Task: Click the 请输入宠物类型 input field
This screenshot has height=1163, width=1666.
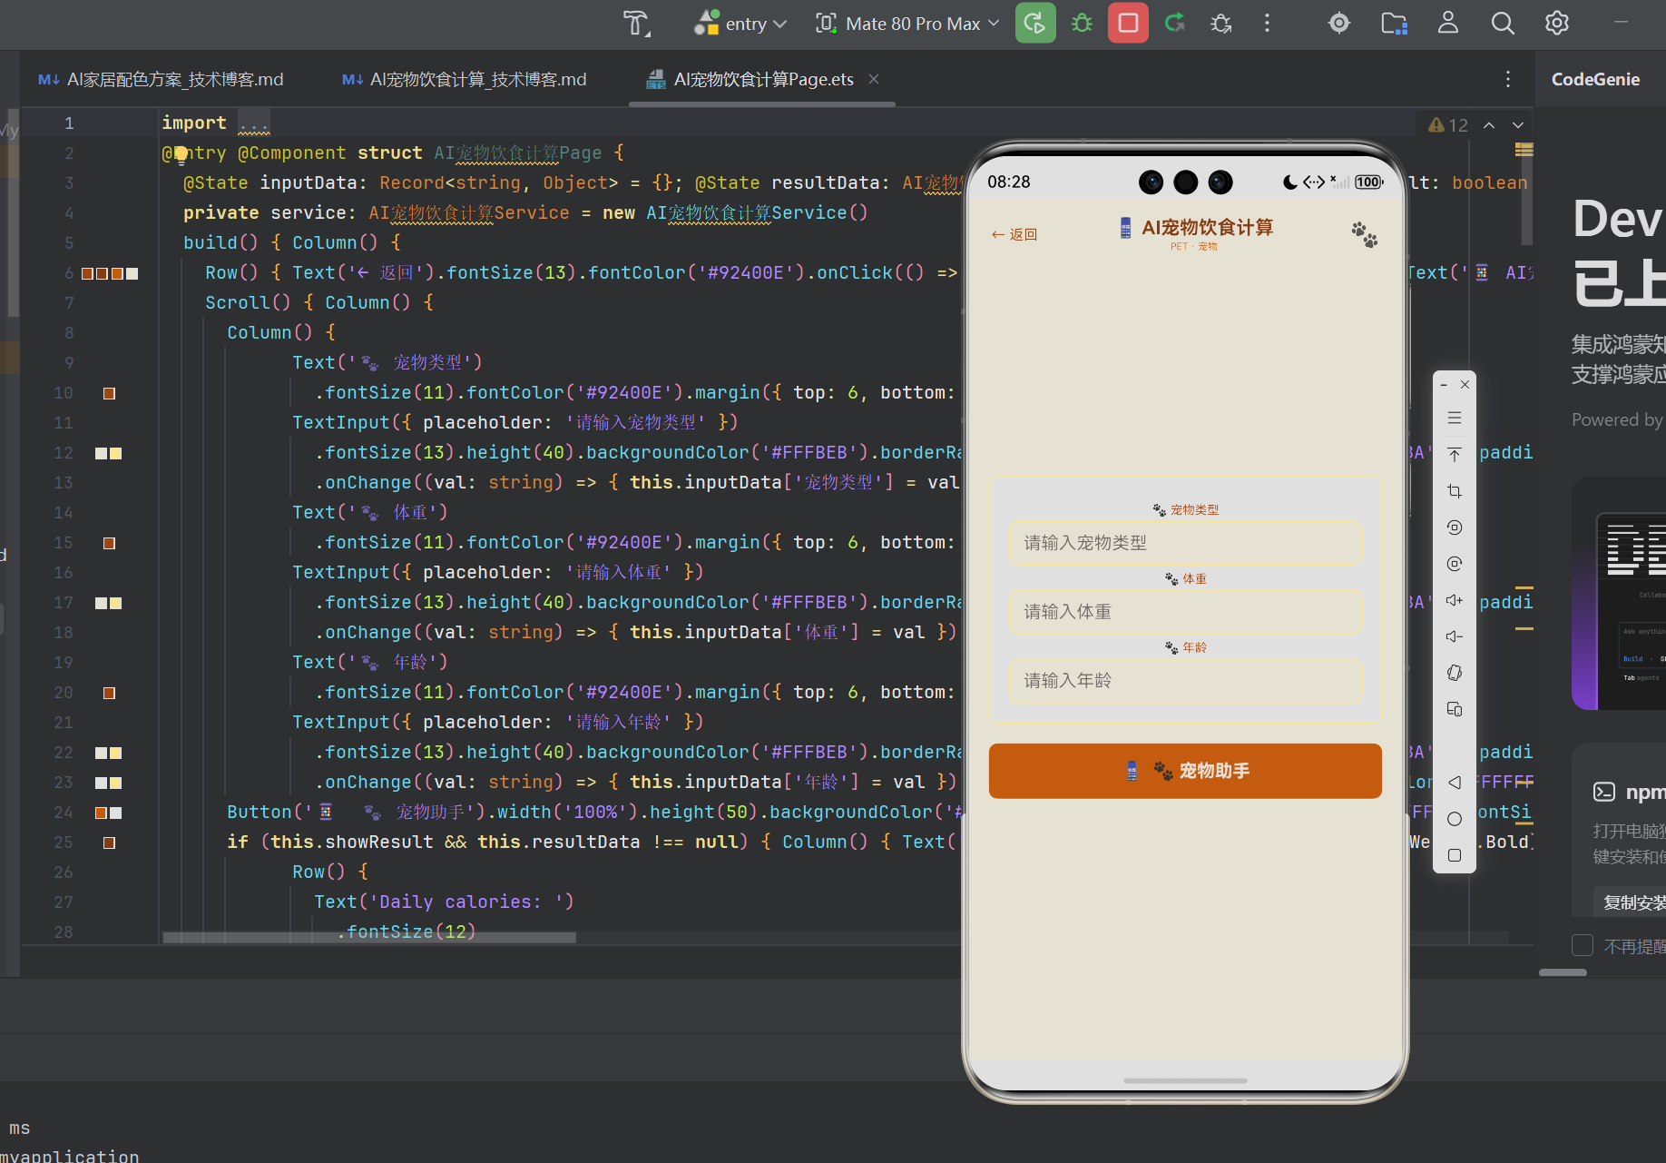Action: click(x=1185, y=543)
